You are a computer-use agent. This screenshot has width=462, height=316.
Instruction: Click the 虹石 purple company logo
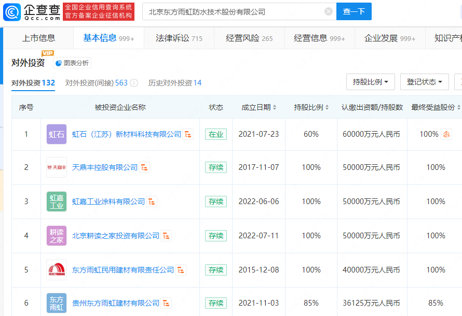pos(57,134)
